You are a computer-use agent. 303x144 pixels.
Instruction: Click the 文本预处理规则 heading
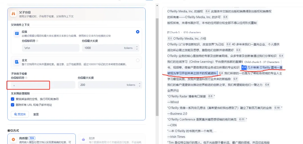(20, 93)
